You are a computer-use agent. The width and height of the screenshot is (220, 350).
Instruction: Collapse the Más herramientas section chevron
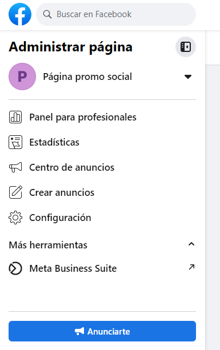[x=191, y=244]
